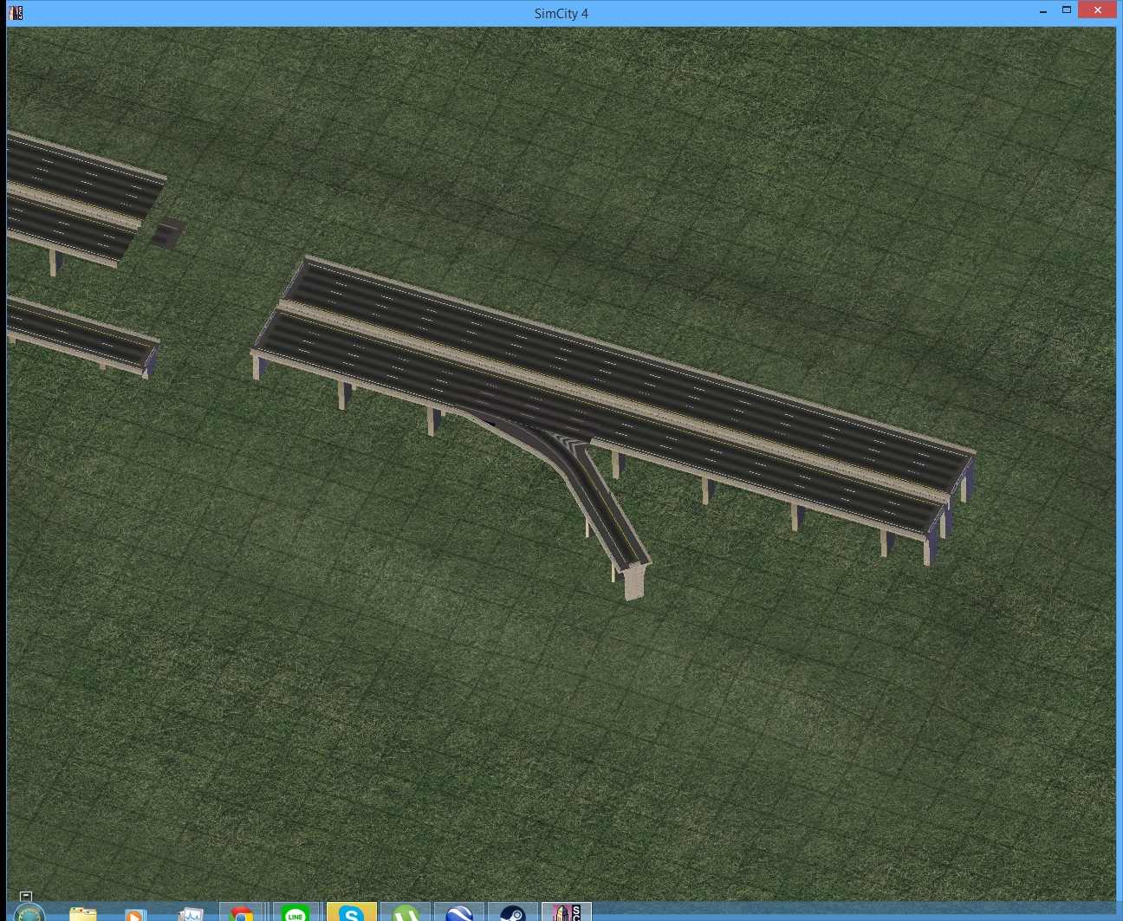The image size is (1123, 921).
Task: Open the monitor chart app on the taskbar
Action: tap(189, 913)
